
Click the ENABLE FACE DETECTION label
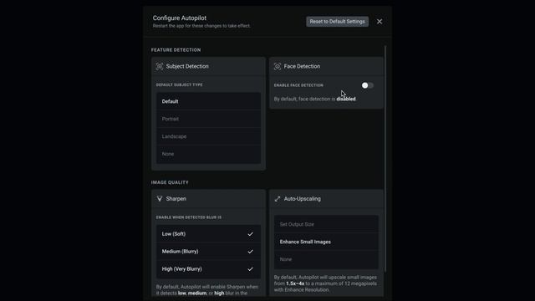click(298, 85)
